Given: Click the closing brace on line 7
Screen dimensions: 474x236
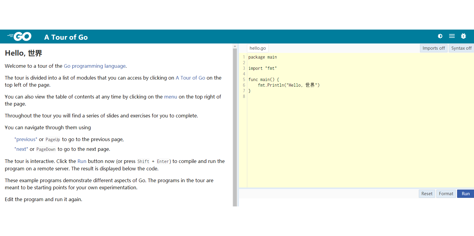Looking at the screenshot, I should [x=249, y=91].
